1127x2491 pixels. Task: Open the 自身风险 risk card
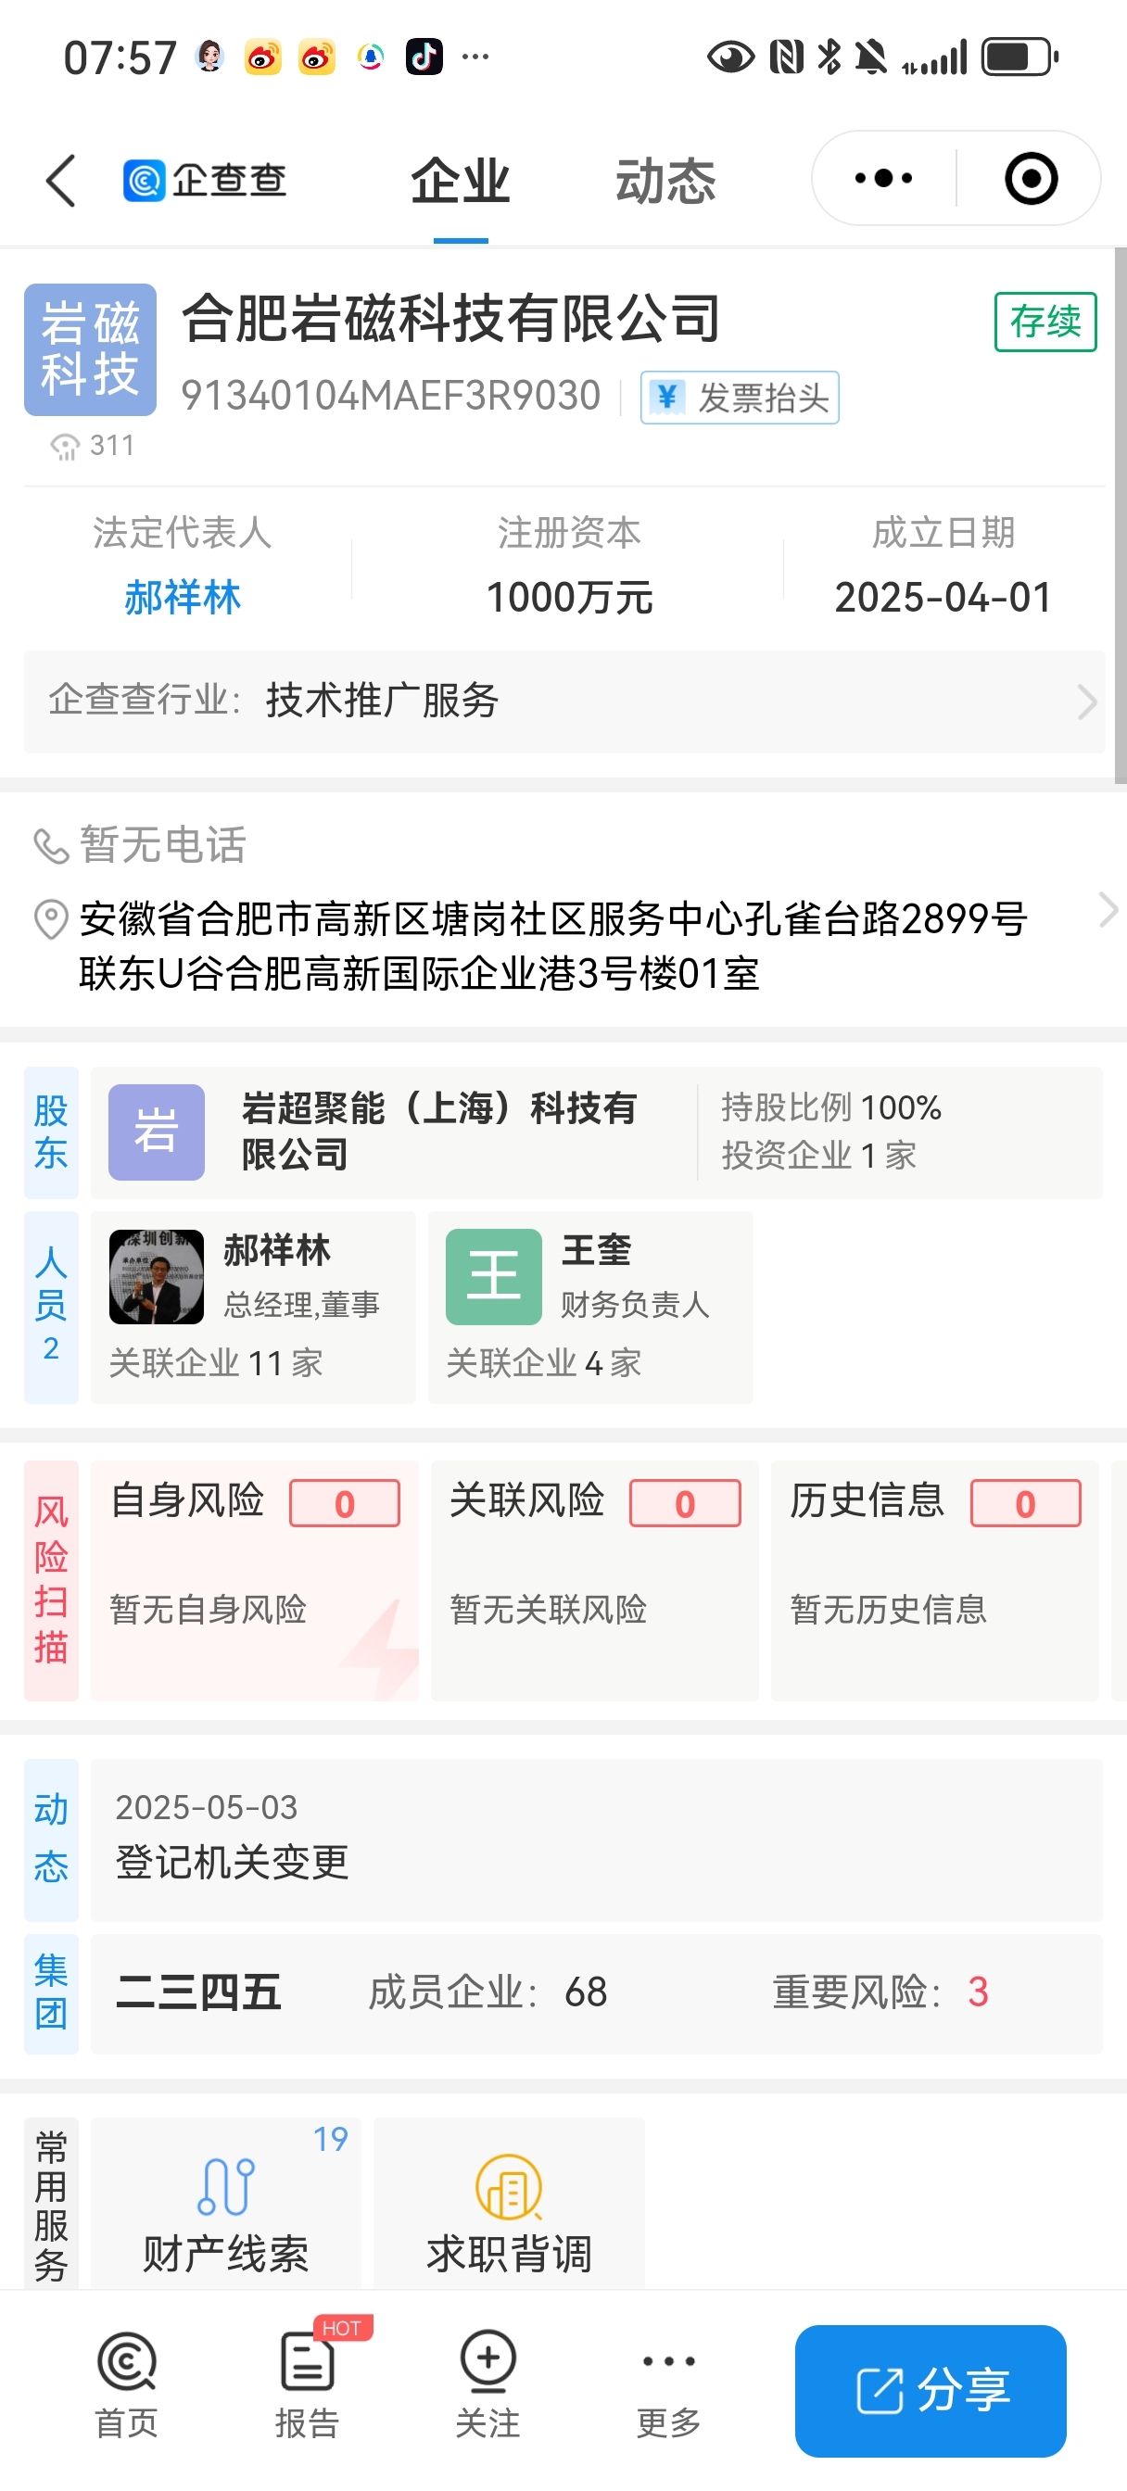pyautogui.click(x=255, y=1580)
